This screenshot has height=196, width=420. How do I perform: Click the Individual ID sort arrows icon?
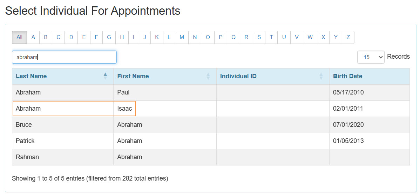tap(321, 76)
